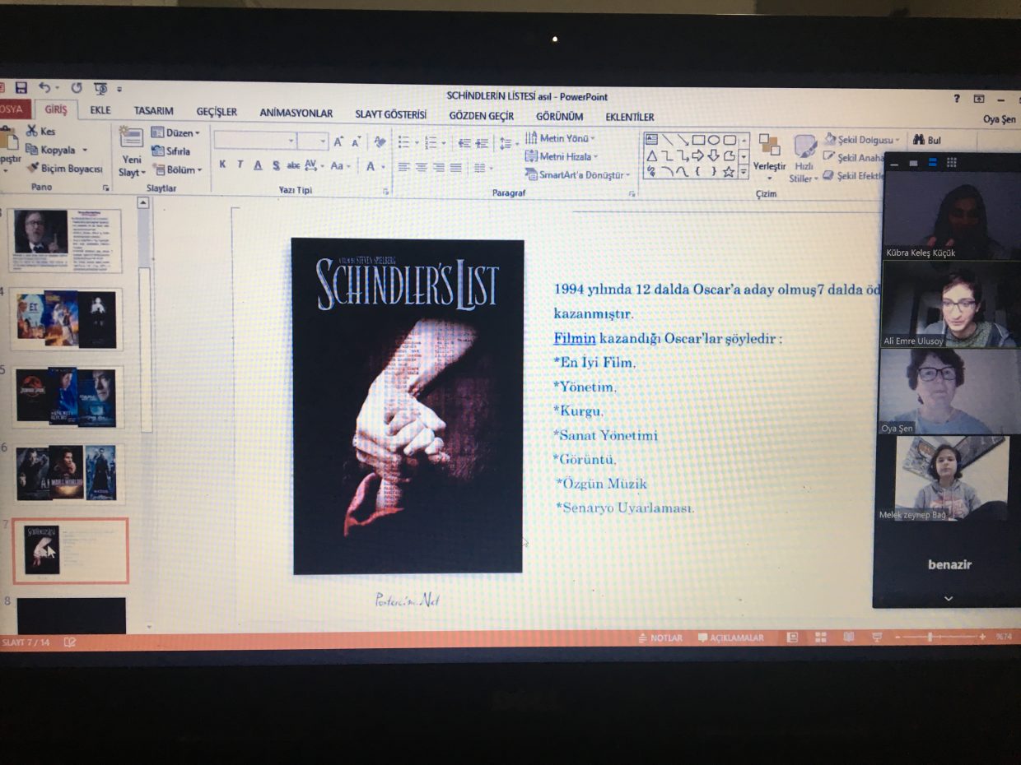
Task: Start slideshow from the status bar icon
Action: [877, 637]
